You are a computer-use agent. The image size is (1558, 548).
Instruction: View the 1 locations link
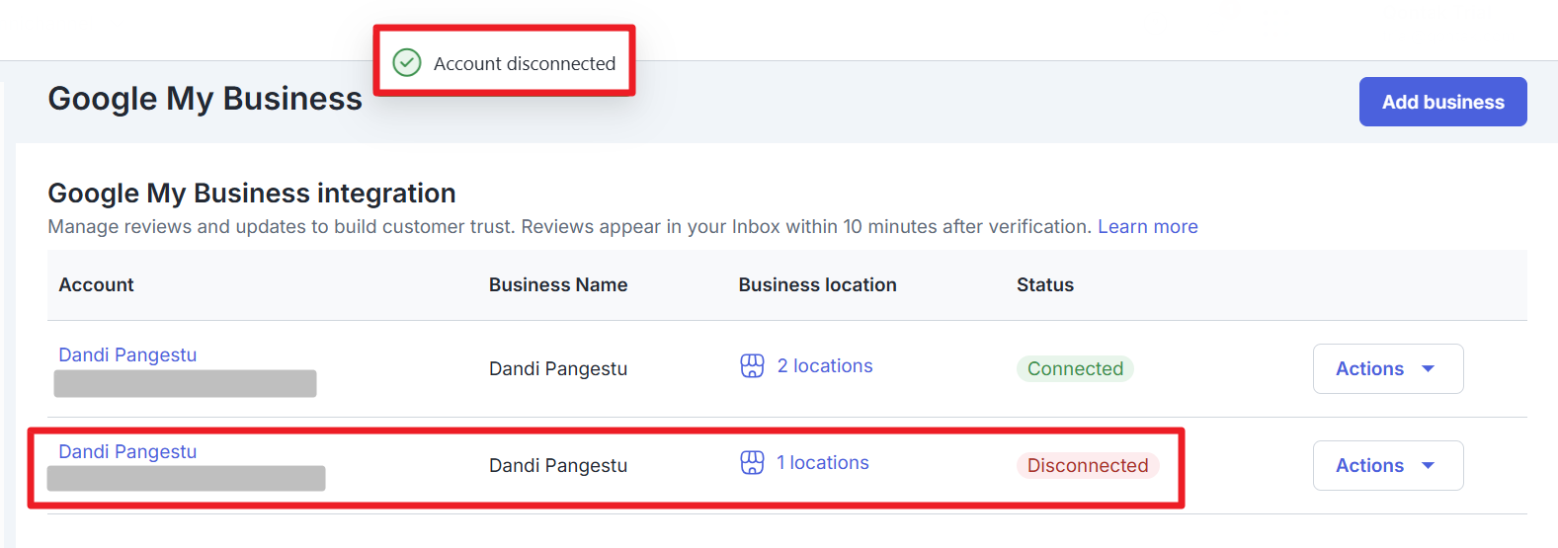822,463
